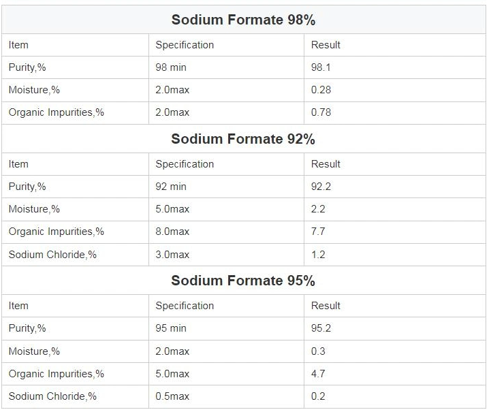Click the 0.78 organic impurities result
The height and width of the screenshot is (412, 491).
point(321,112)
